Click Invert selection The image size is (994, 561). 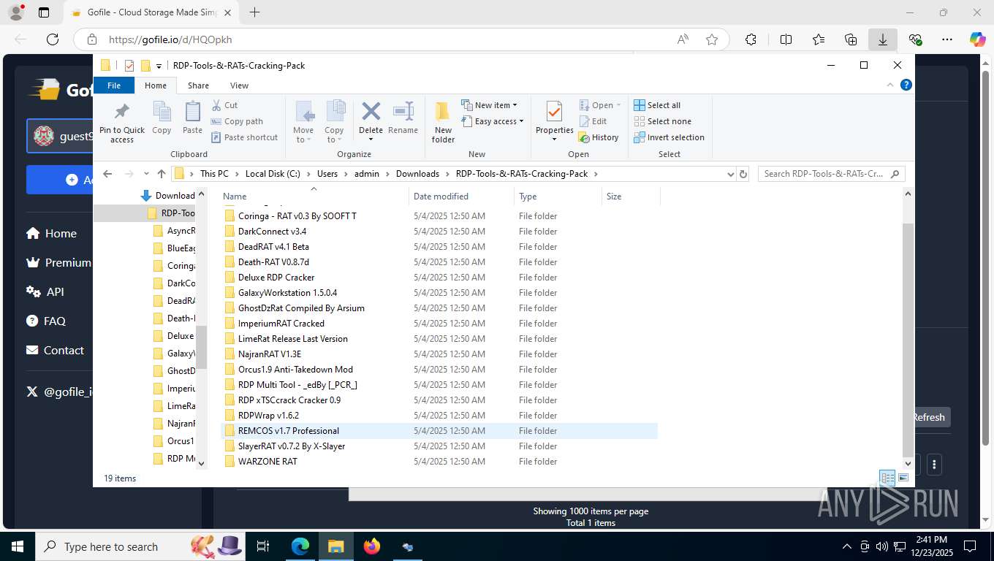coord(669,137)
